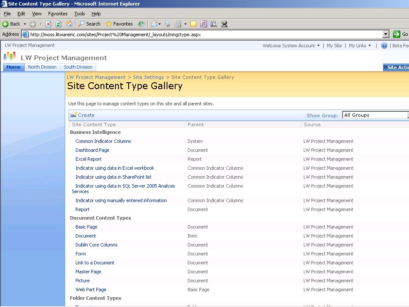409x307 pixels.
Task: Expand the Forward button history dropdown arrow
Action: pos(41,24)
